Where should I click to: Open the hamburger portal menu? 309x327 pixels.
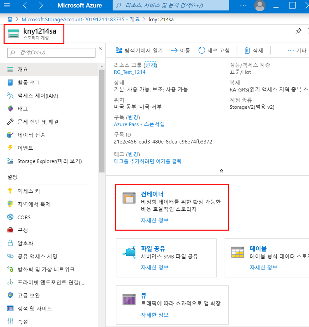(x=7, y=5)
